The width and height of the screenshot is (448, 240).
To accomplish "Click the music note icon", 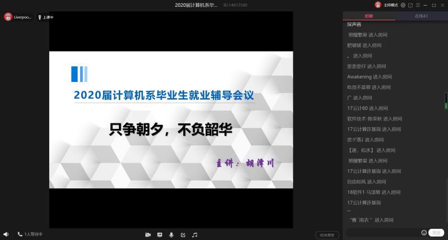I will (195, 234).
